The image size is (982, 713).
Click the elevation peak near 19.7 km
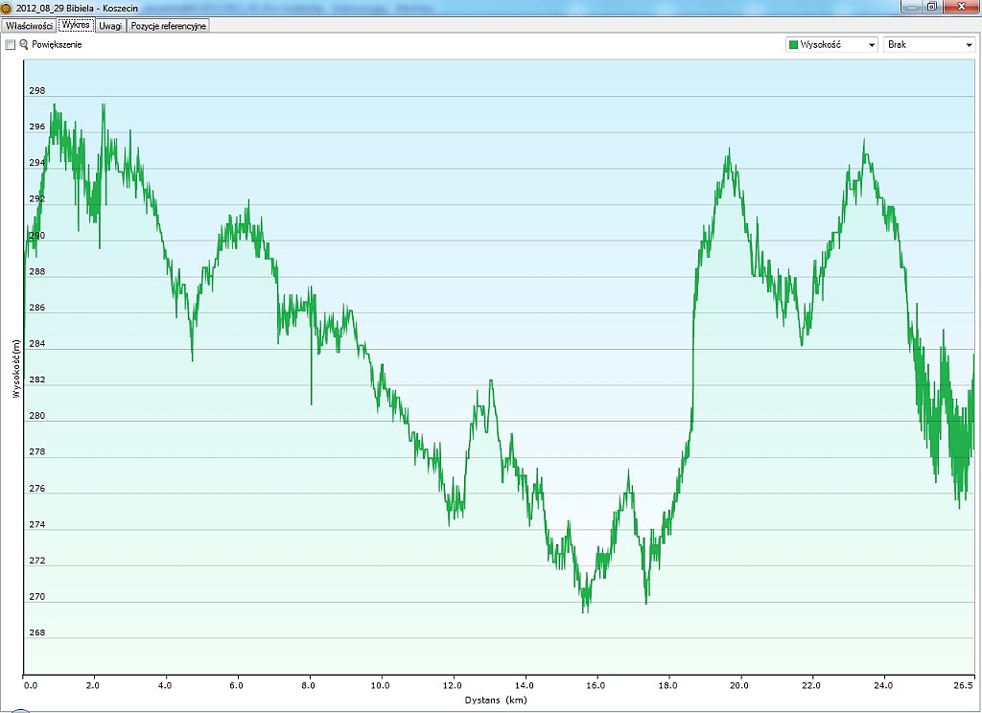pyautogui.click(x=729, y=150)
